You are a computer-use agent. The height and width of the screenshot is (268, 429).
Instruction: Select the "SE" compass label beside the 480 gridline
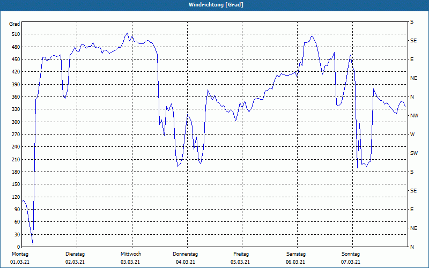point(413,41)
